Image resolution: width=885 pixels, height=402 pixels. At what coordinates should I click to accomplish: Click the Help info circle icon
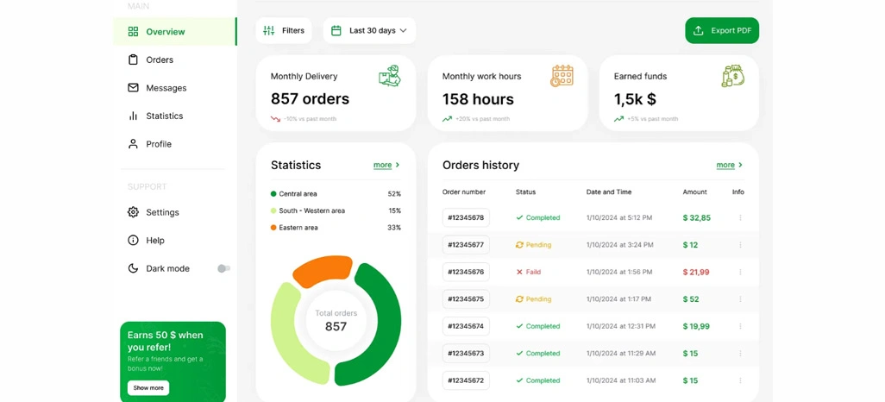(133, 241)
